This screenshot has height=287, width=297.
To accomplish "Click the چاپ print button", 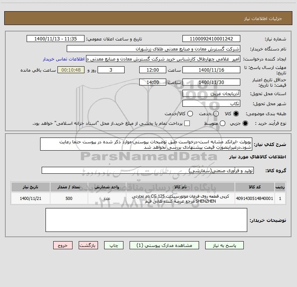I will 114,245.
